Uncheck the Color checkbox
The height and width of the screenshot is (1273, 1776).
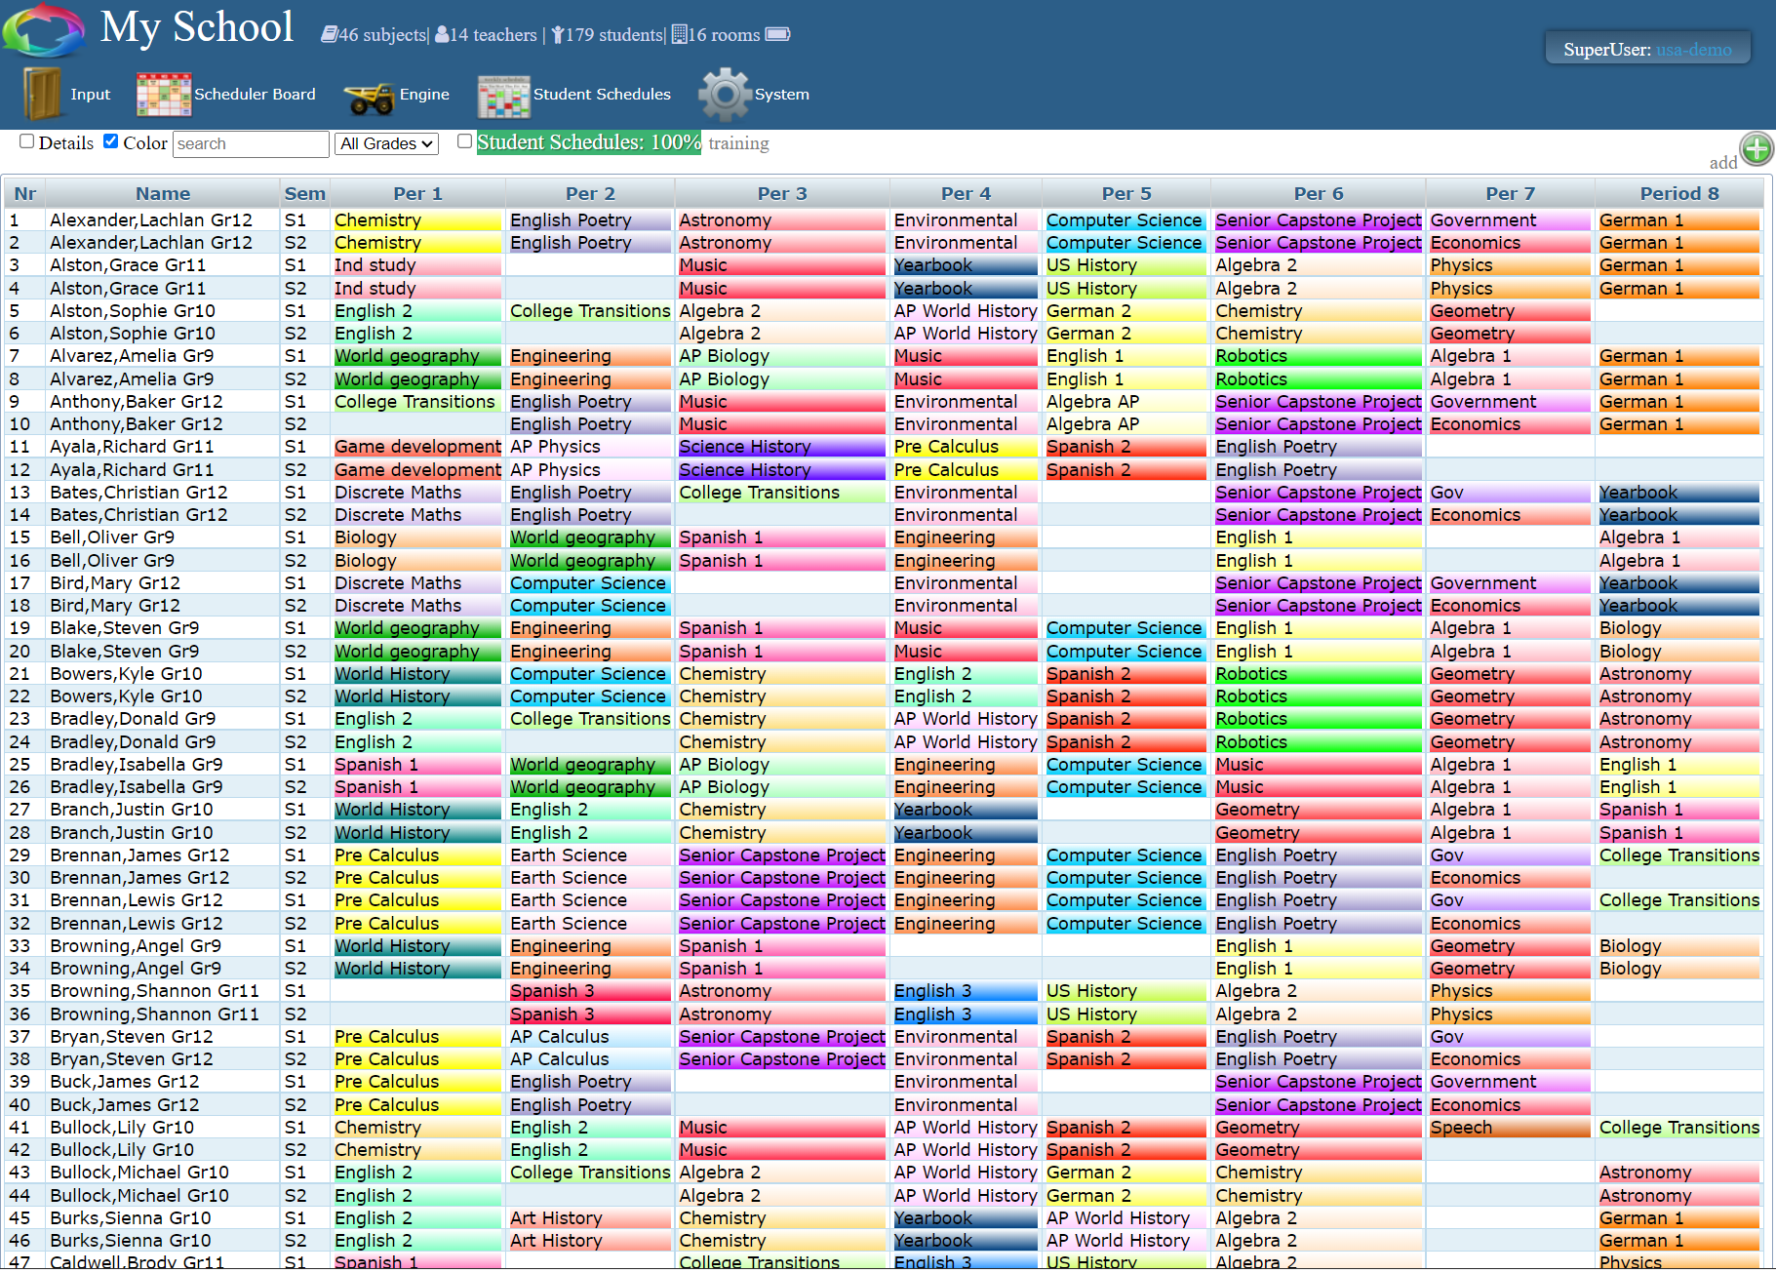pos(111,141)
